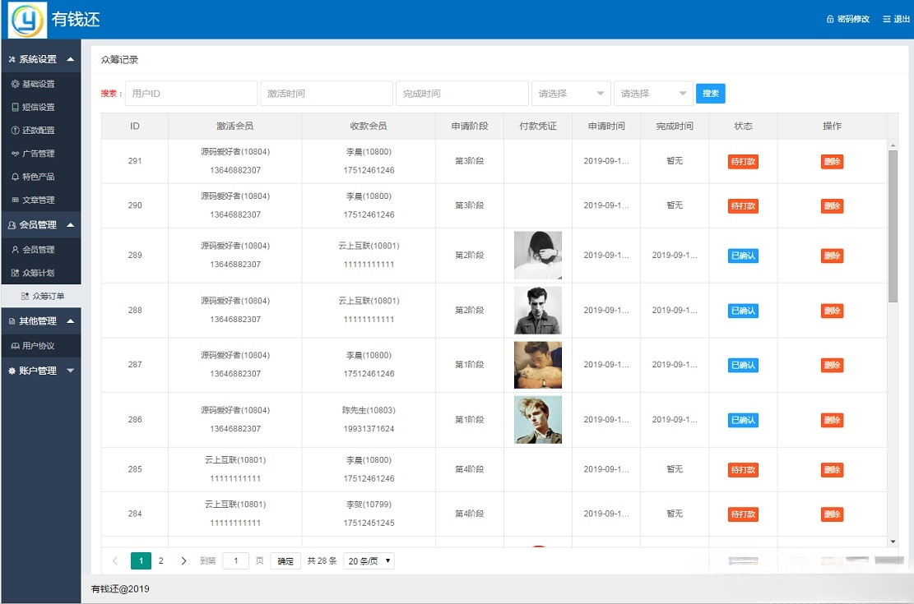Click the 密码修改 lock icon
The height and width of the screenshot is (604, 914).
(831, 18)
